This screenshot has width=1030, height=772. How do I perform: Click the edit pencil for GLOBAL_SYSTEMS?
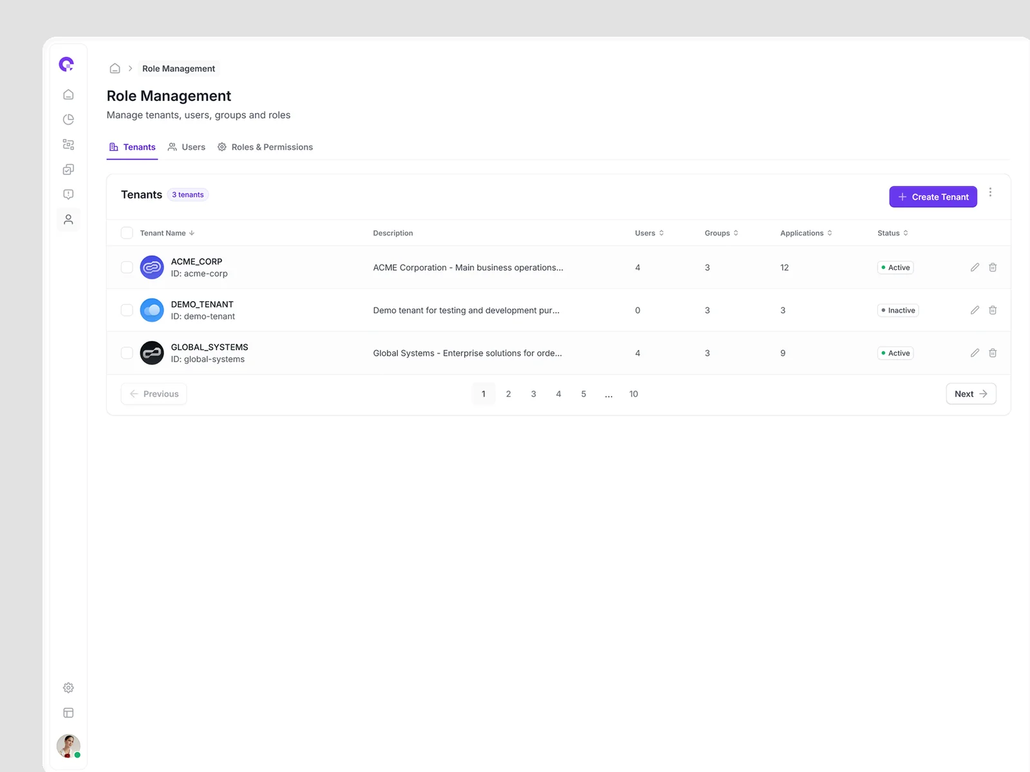coord(975,353)
